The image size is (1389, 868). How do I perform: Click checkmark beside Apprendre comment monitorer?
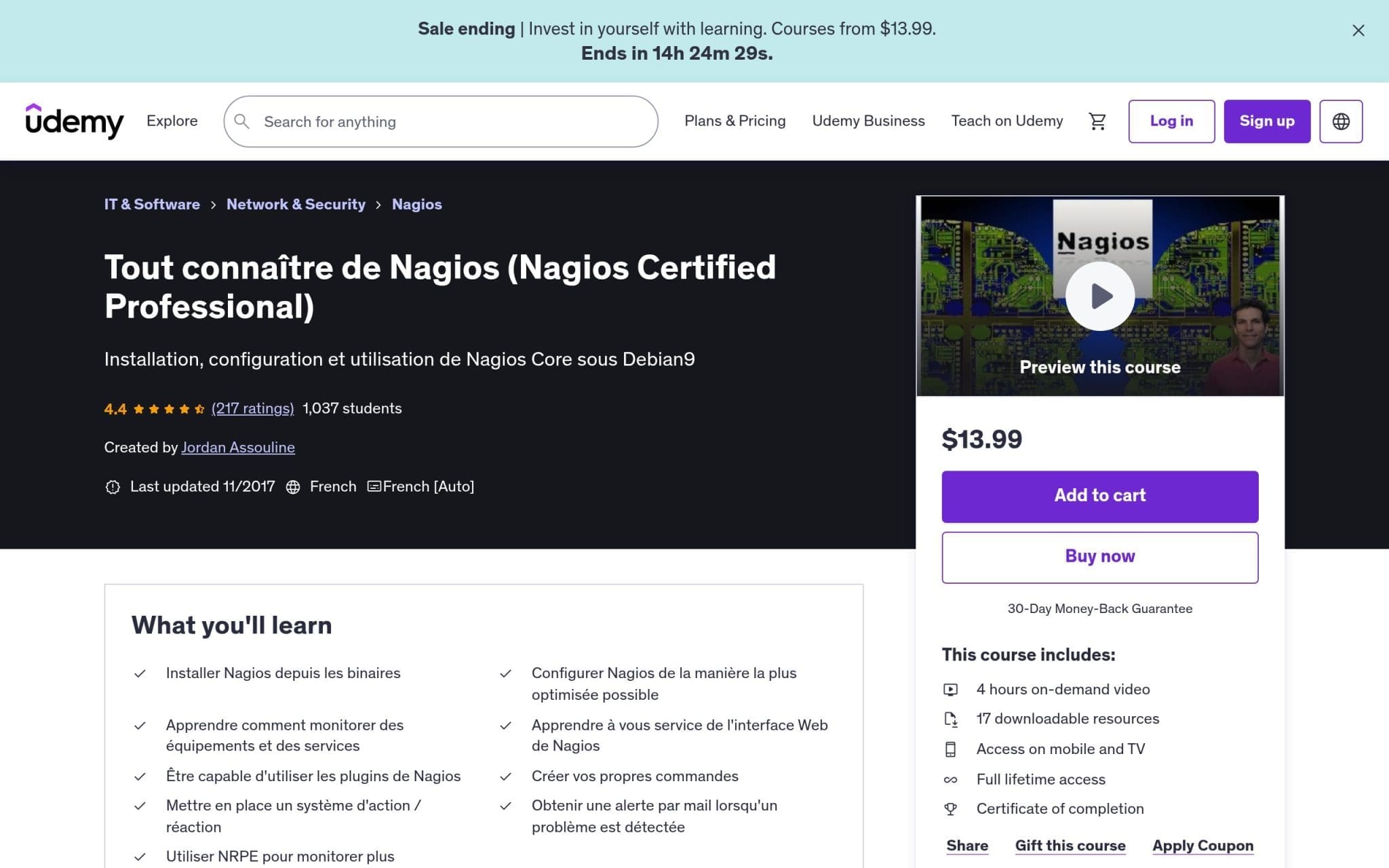[x=140, y=726]
